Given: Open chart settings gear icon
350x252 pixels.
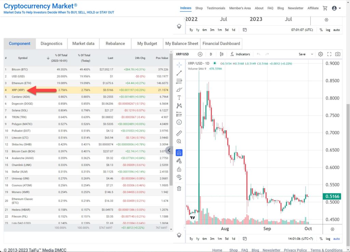Looking at the screenshot, I should [x=320, y=54].
